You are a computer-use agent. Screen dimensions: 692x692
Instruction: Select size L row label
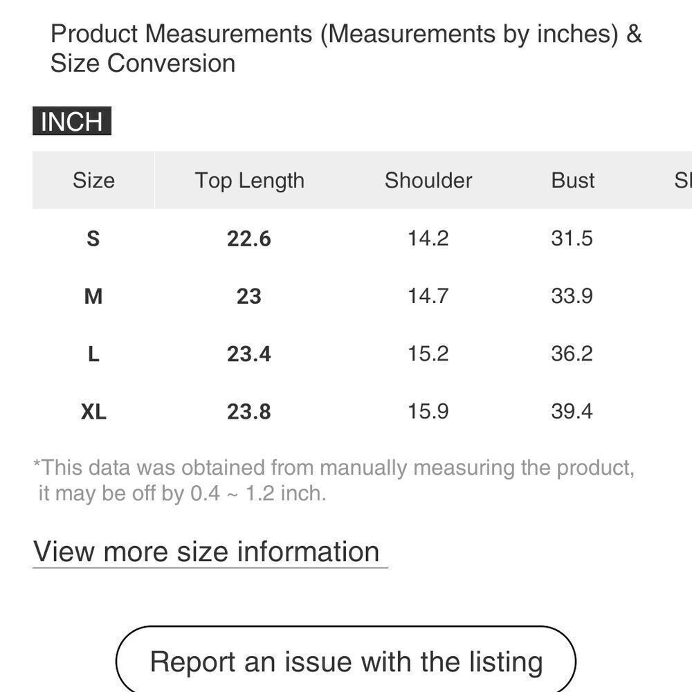pos(93,354)
